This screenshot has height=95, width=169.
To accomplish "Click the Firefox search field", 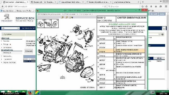I will coord(124,6).
